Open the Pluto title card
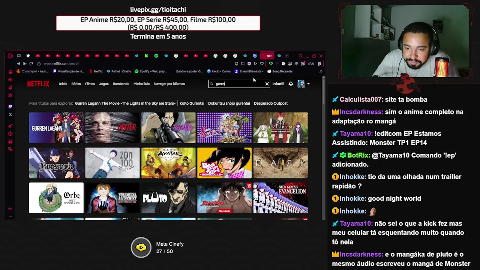This screenshot has width=480, height=270. [x=168, y=198]
